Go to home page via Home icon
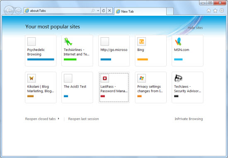 [x=209, y=11]
